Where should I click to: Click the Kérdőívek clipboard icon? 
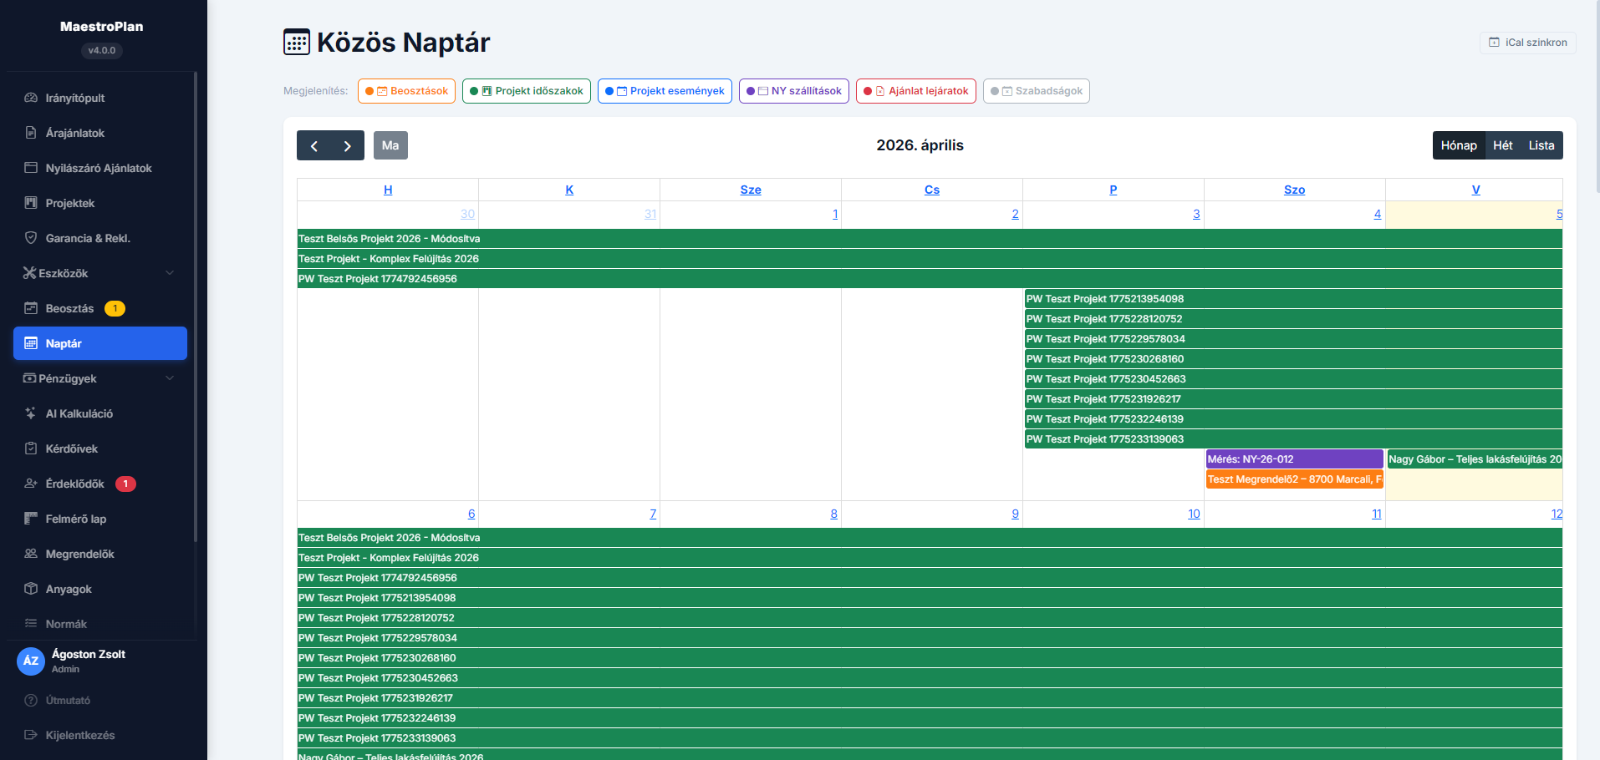(x=31, y=448)
